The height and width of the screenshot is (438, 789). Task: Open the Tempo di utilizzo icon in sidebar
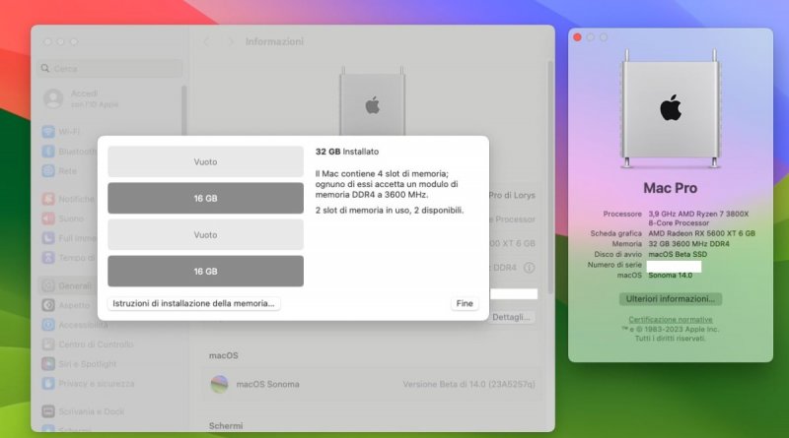[47, 258]
